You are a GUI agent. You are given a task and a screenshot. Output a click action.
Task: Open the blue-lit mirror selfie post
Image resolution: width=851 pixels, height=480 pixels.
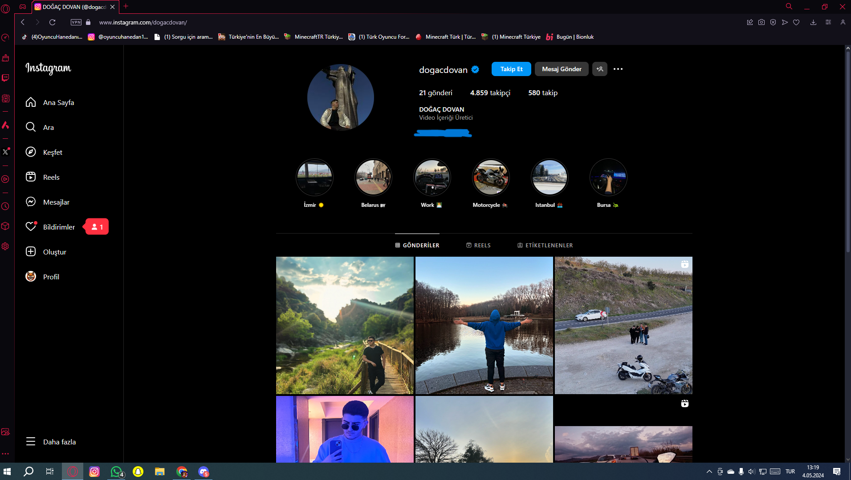[x=345, y=429]
